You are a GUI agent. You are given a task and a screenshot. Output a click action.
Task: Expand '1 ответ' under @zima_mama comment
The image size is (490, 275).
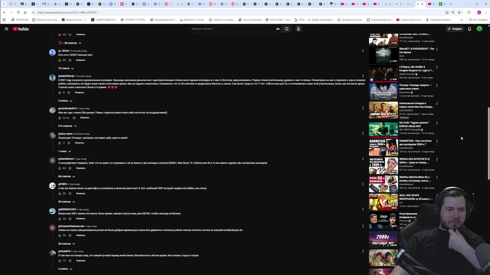click(x=65, y=151)
